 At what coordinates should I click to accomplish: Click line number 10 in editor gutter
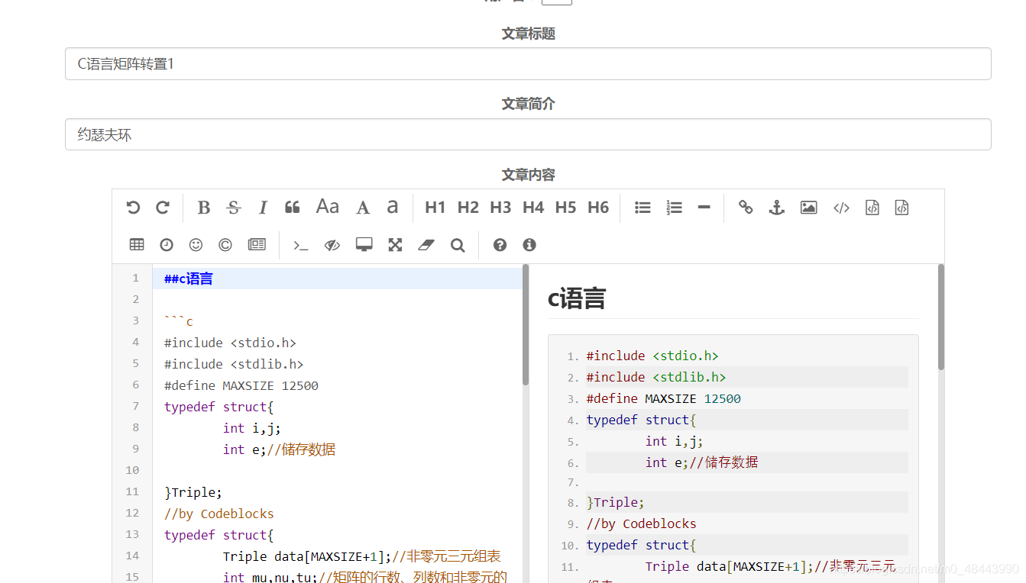(x=132, y=471)
